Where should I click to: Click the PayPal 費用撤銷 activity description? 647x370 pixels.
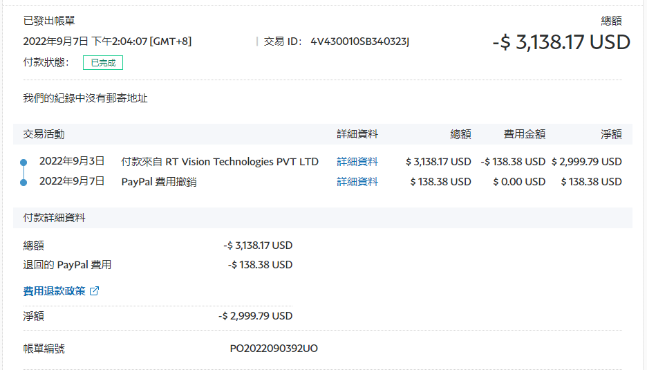[159, 182]
